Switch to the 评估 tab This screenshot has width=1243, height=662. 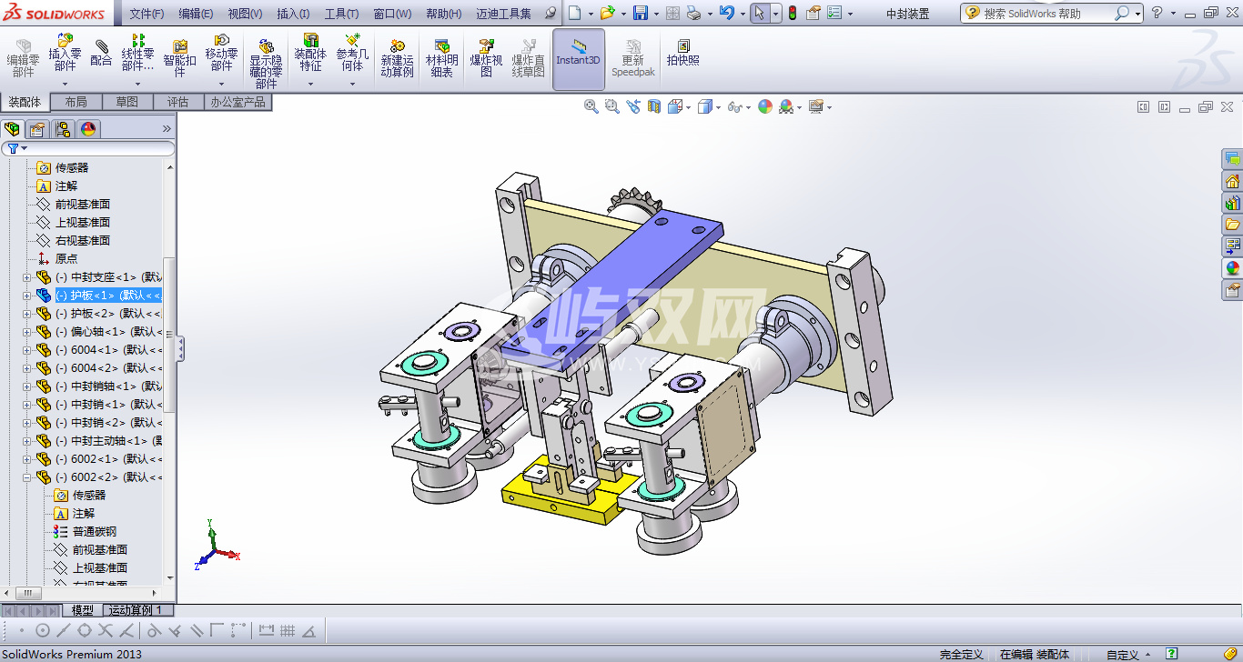[178, 102]
